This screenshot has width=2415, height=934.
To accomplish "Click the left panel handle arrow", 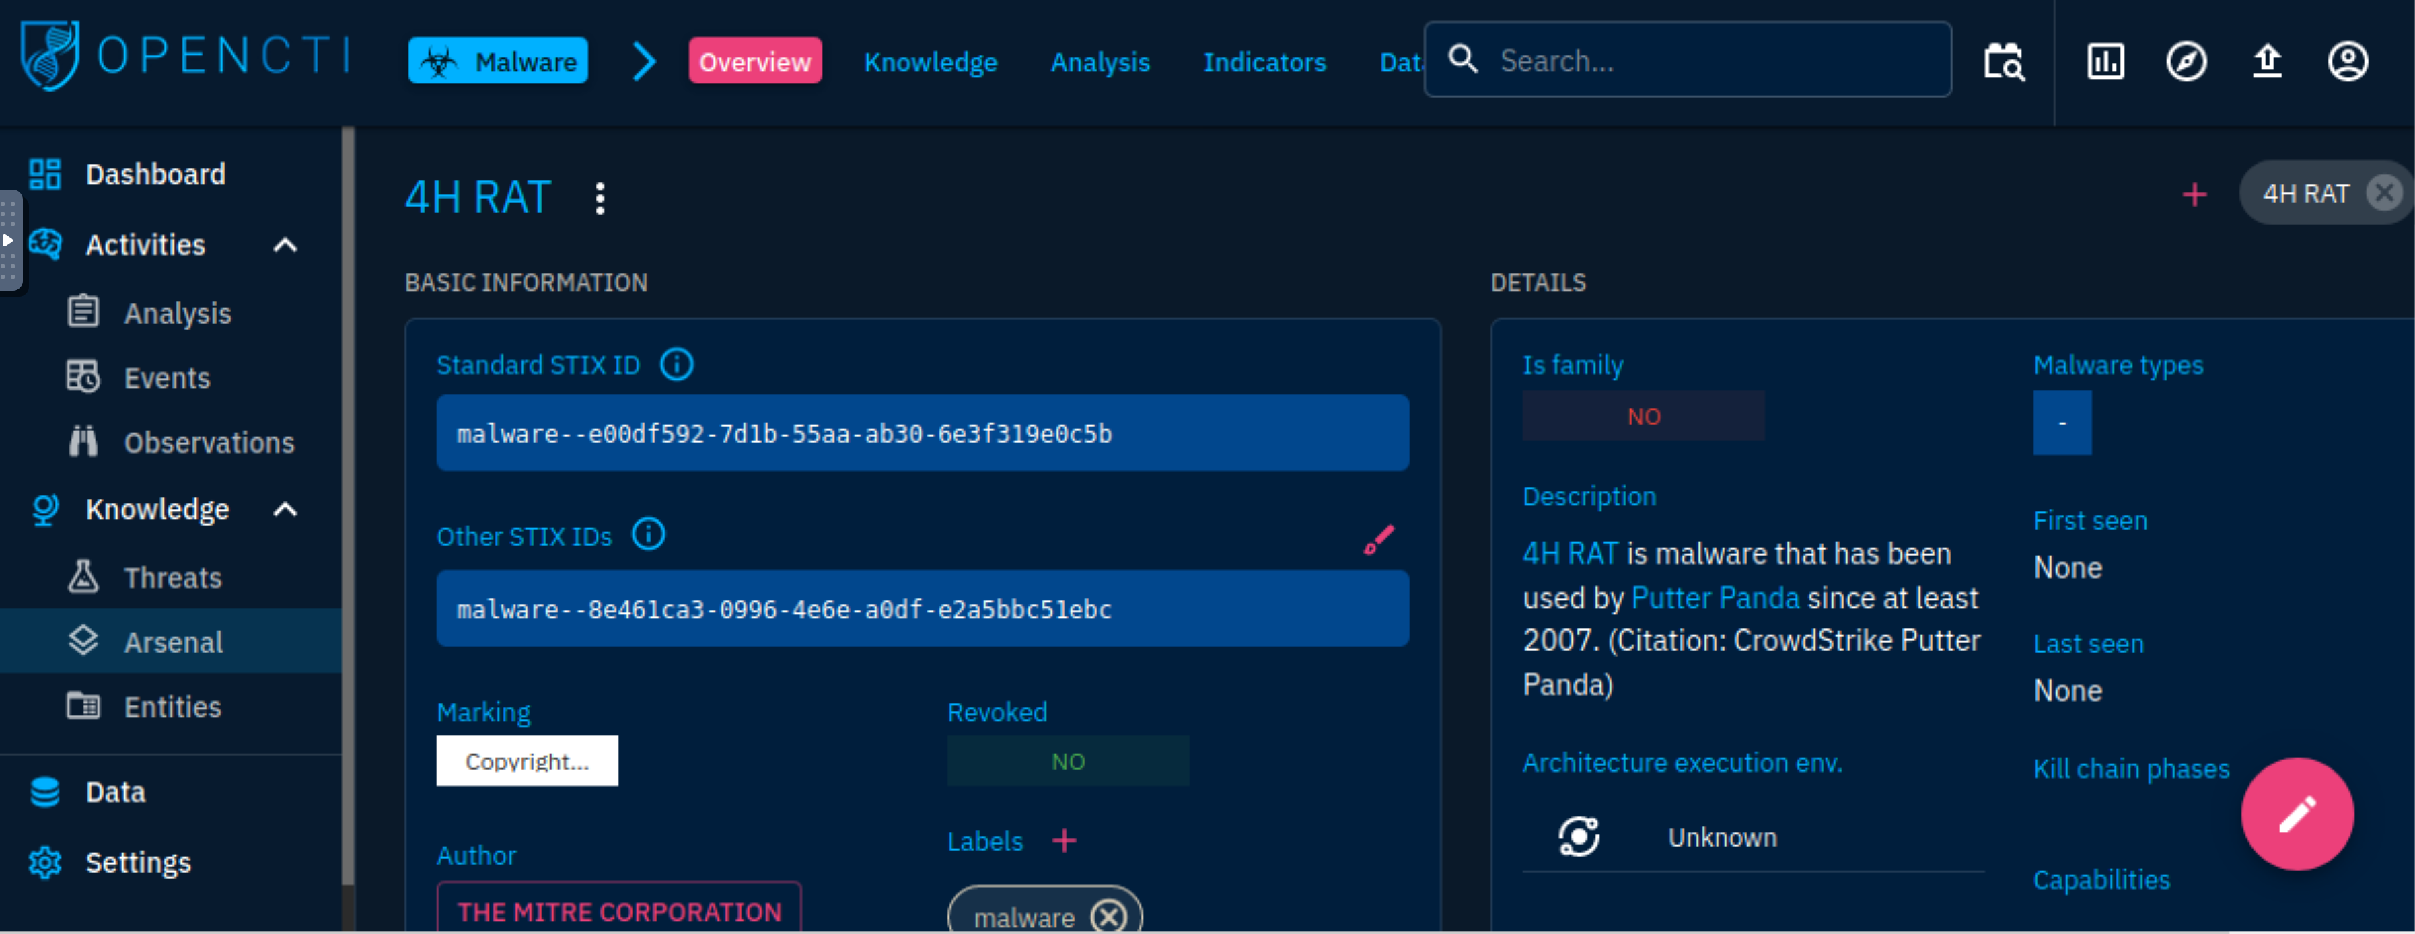I will [9, 240].
